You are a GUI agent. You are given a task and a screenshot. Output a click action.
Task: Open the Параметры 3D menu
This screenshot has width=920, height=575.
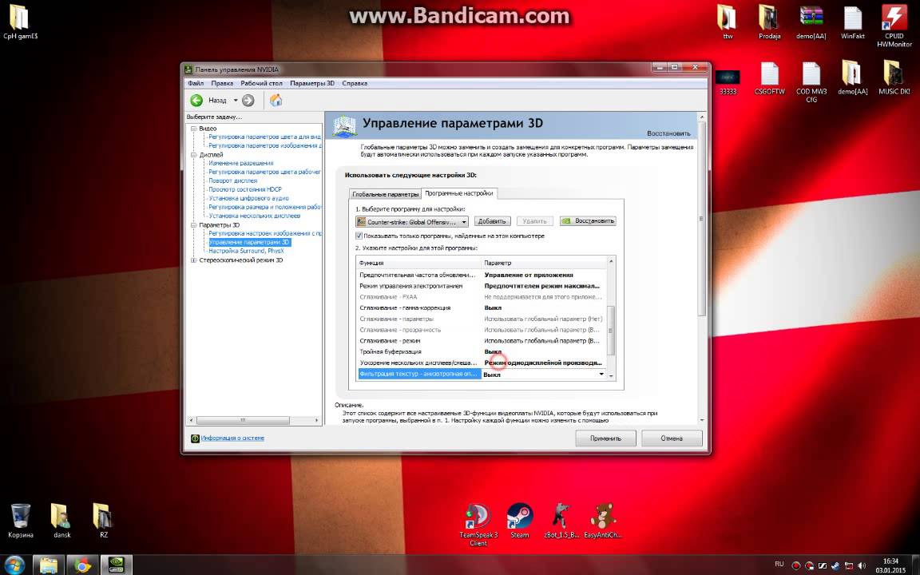point(311,83)
